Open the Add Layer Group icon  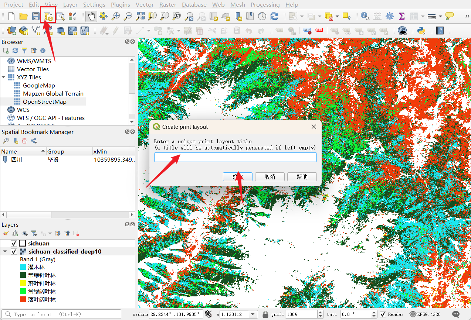pos(15,233)
